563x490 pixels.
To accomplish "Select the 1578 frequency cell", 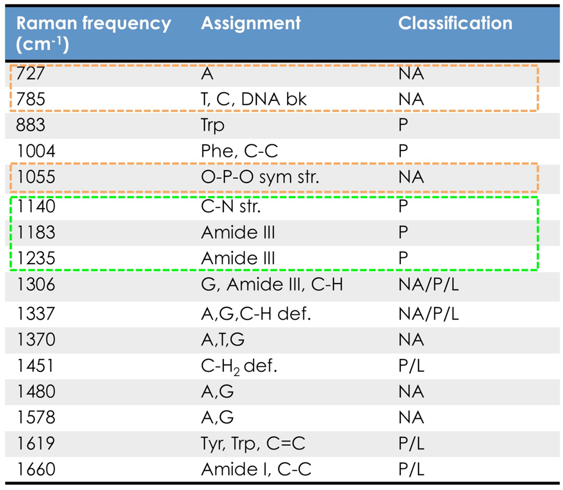I will [x=36, y=417].
